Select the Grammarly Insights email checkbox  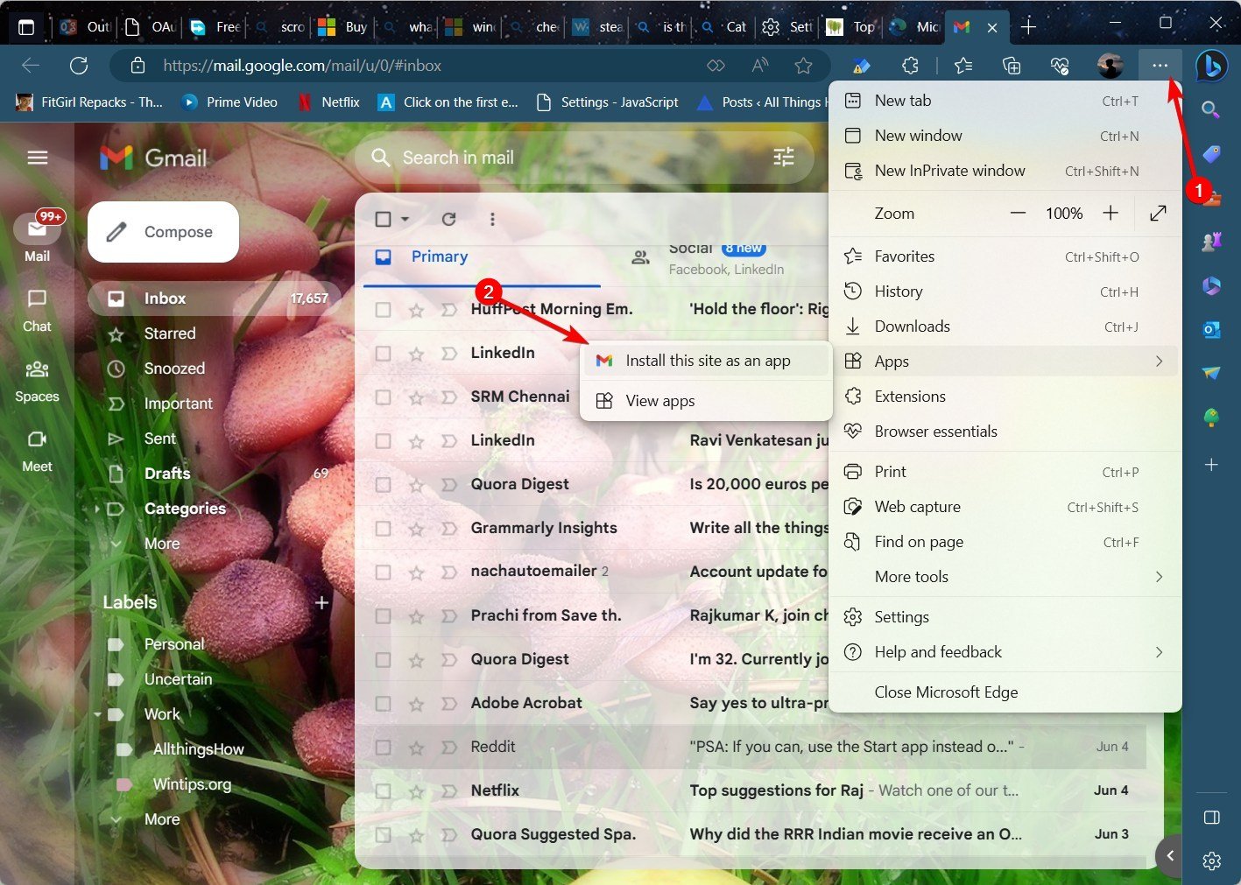[x=383, y=528]
